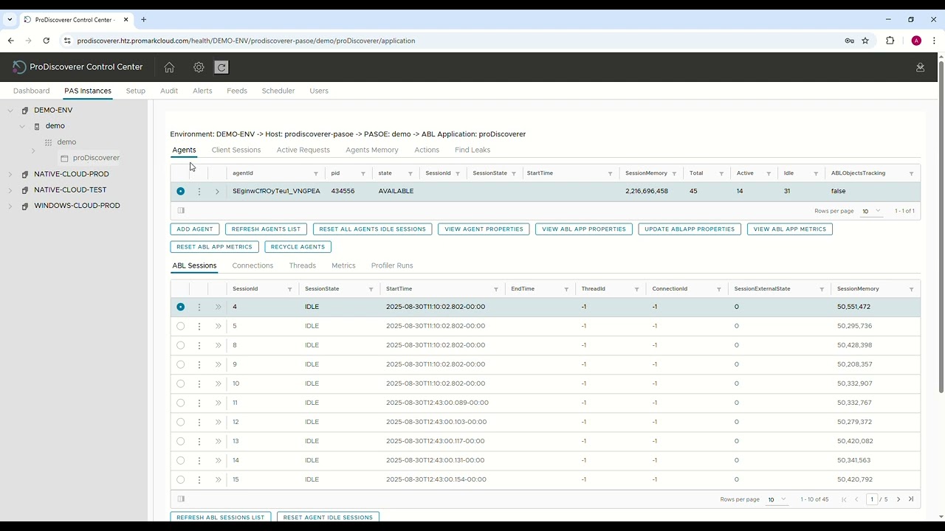The image size is (945, 531).
Task: Bookmark this page with star icon
Action: (x=865, y=41)
